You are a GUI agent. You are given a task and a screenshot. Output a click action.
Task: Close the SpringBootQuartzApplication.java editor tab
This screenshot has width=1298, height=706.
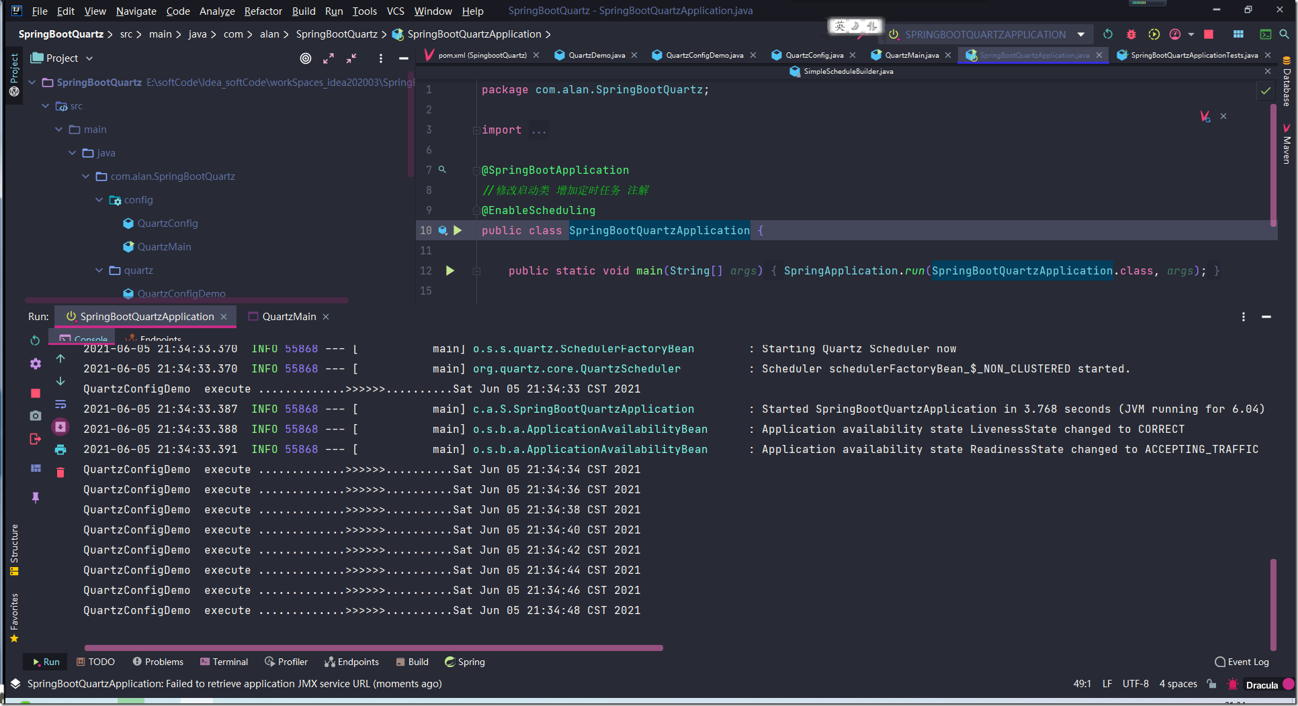click(x=1099, y=55)
